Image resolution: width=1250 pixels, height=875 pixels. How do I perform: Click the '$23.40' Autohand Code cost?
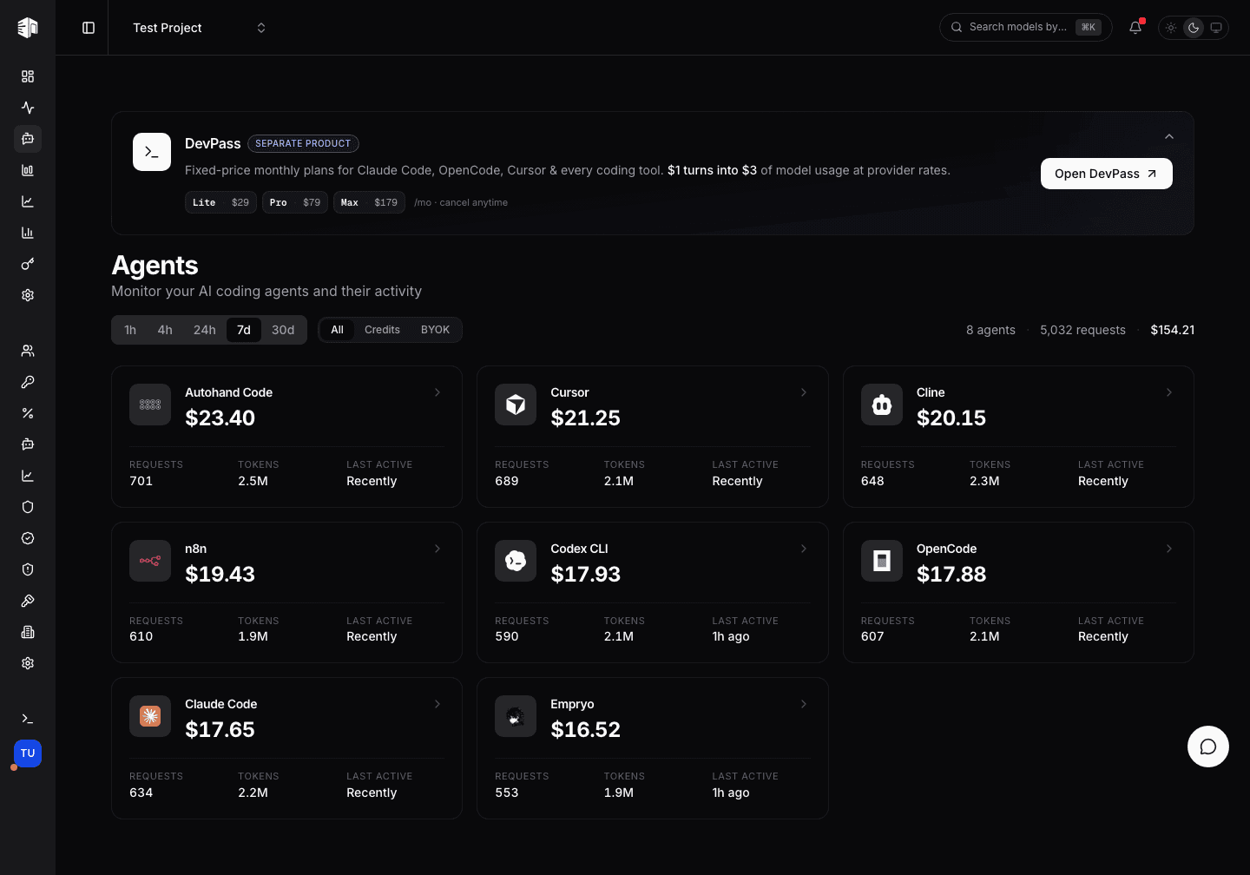(220, 418)
